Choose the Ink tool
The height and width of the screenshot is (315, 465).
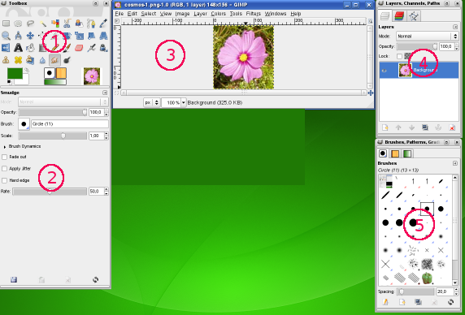103,48
